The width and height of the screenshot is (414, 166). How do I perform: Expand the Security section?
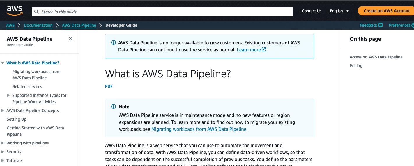pyautogui.click(x=3, y=152)
